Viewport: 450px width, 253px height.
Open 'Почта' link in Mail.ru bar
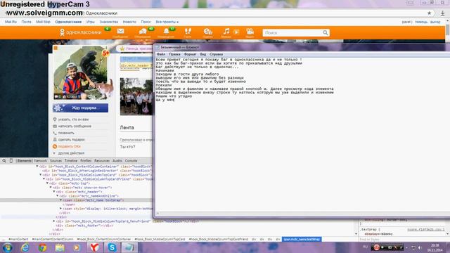pyautogui.click(x=26, y=22)
